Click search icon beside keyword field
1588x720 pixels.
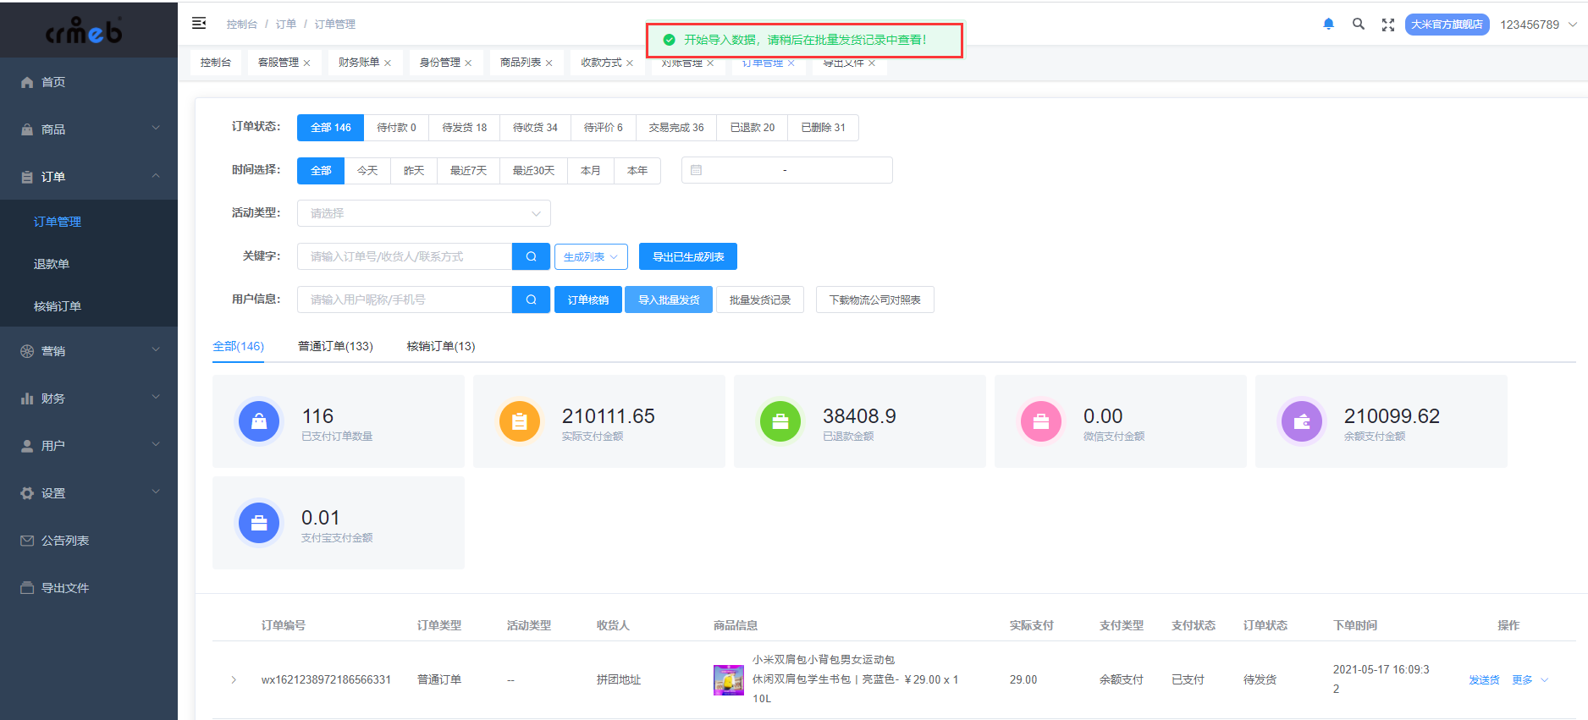coord(531,256)
